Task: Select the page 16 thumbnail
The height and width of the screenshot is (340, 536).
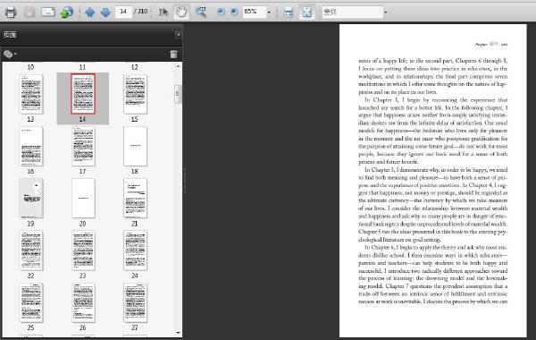Action: tap(30, 146)
